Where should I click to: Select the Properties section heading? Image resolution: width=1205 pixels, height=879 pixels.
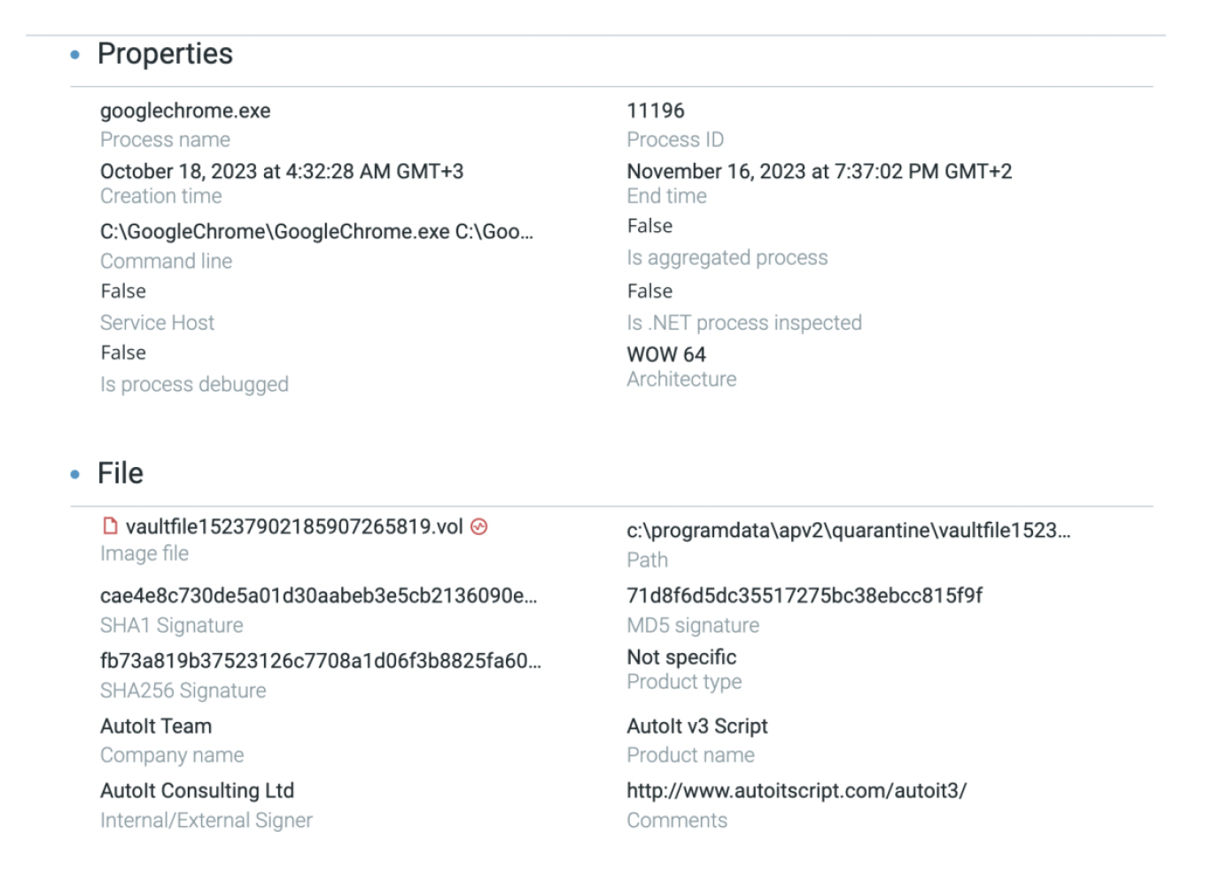[165, 54]
